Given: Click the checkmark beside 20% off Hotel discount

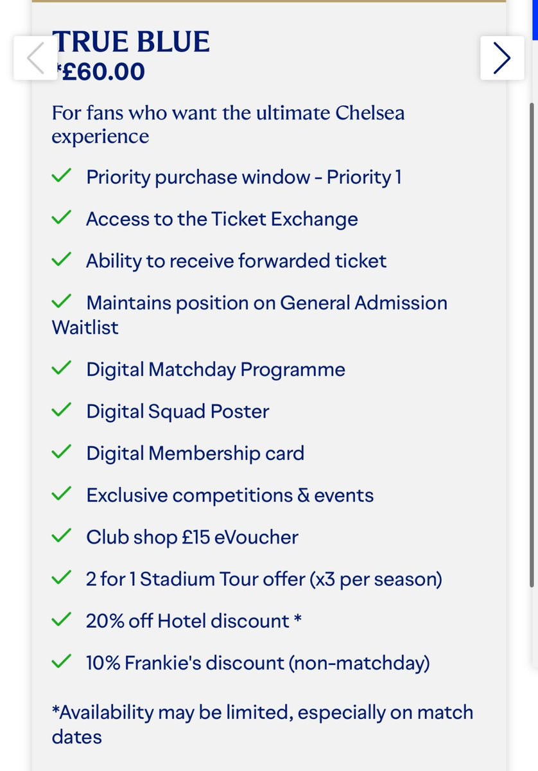Looking at the screenshot, I should (61, 621).
